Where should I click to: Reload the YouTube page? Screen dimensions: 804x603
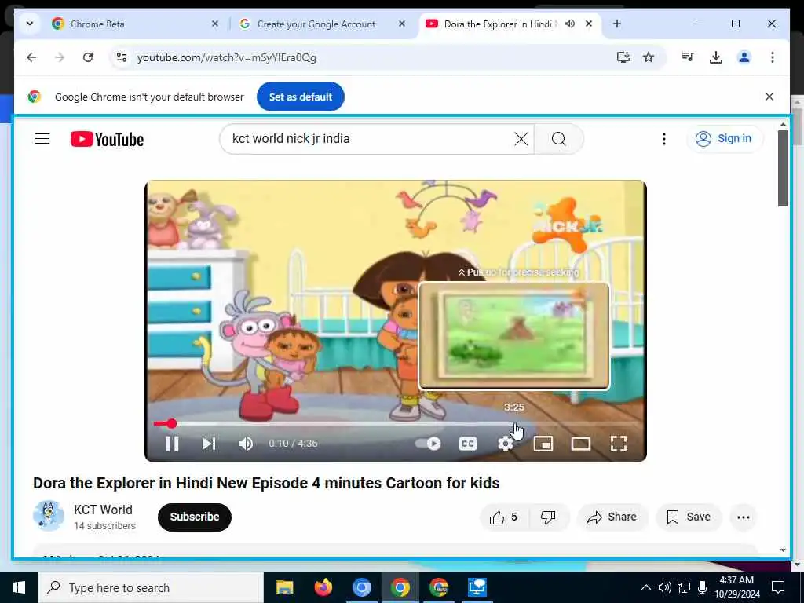pos(88,57)
